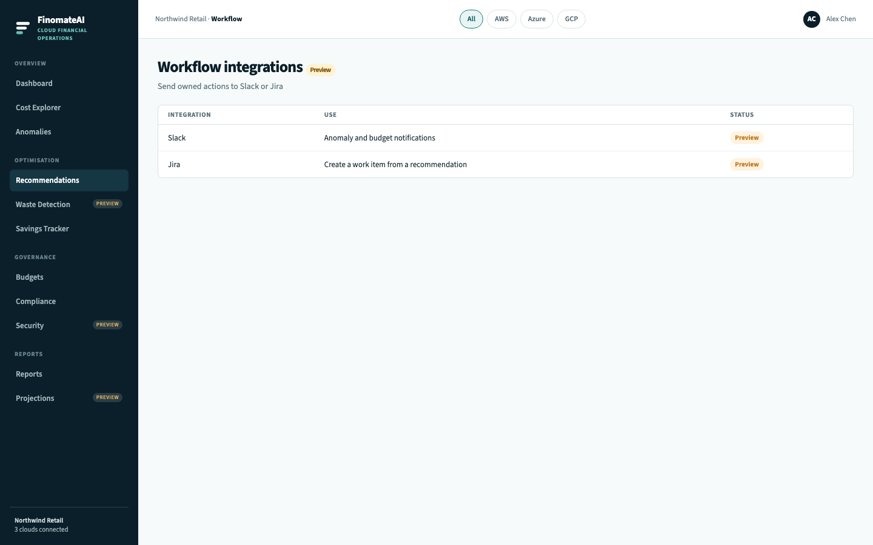Filter by GCP cloud
The image size is (873, 545).
click(x=571, y=19)
